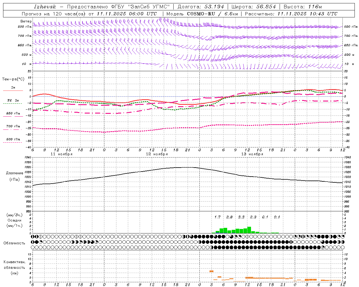The height and width of the screenshot is (287, 359).
Task: Click the (мм/1ч.) unit label
Action: coord(15,226)
